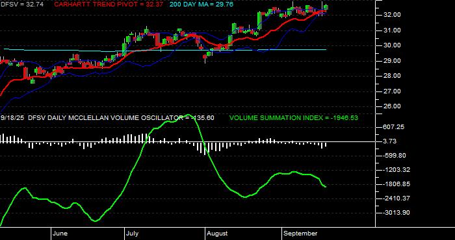Image resolution: width=455 pixels, height=240 pixels.
Task: Click the 27.00 price axis value
Action: (393, 91)
